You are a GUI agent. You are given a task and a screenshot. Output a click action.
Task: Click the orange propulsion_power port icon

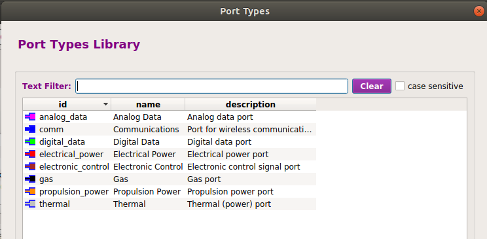(30, 191)
